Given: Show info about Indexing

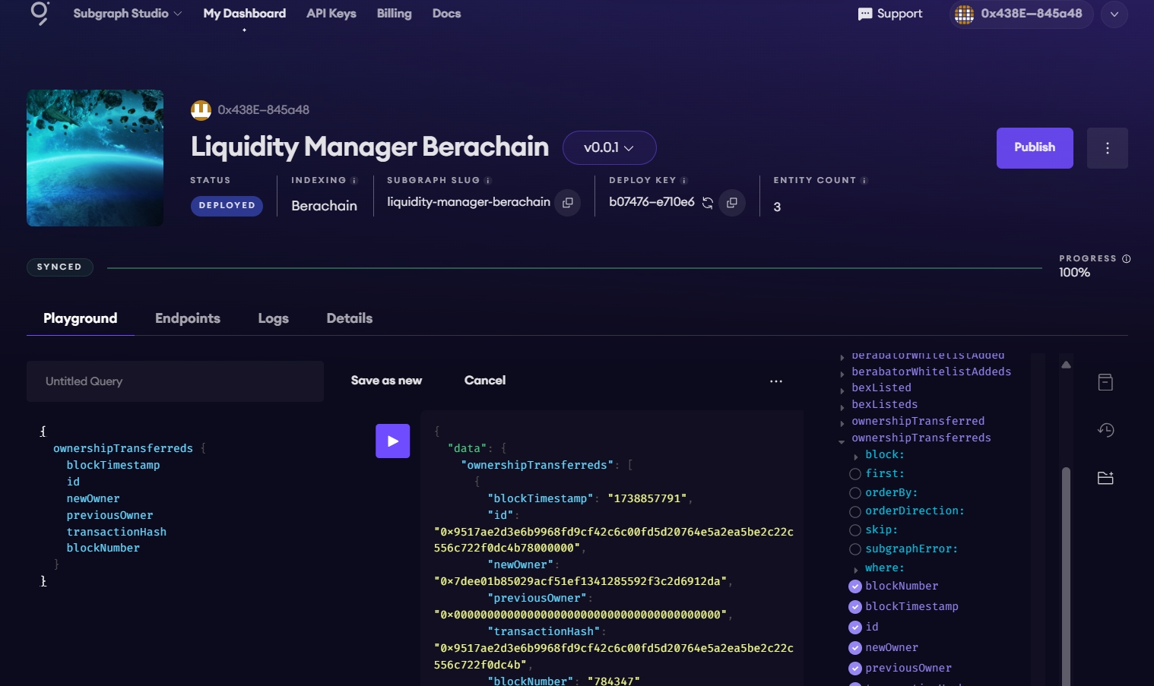Looking at the screenshot, I should coord(354,181).
